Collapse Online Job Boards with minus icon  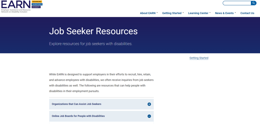(x=149, y=116)
